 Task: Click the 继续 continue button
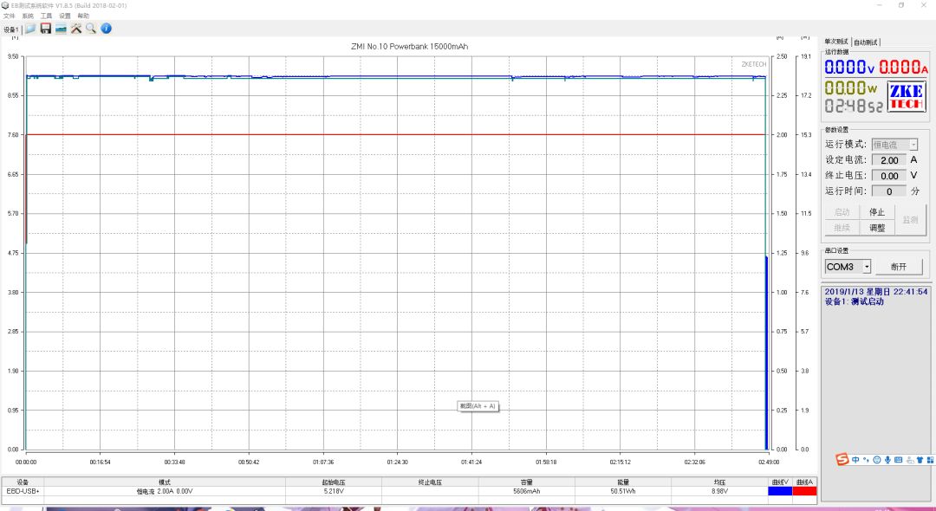842,228
